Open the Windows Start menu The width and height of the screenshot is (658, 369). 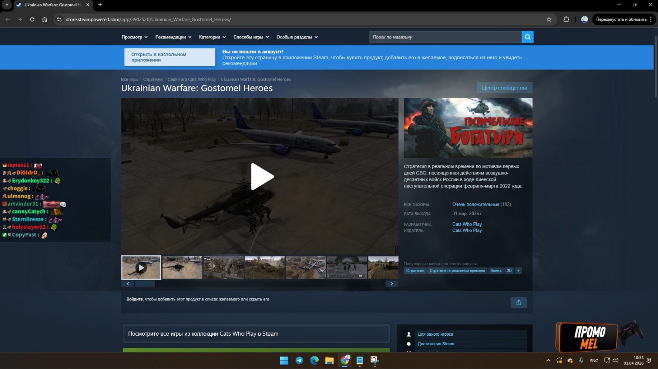click(284, 360)
